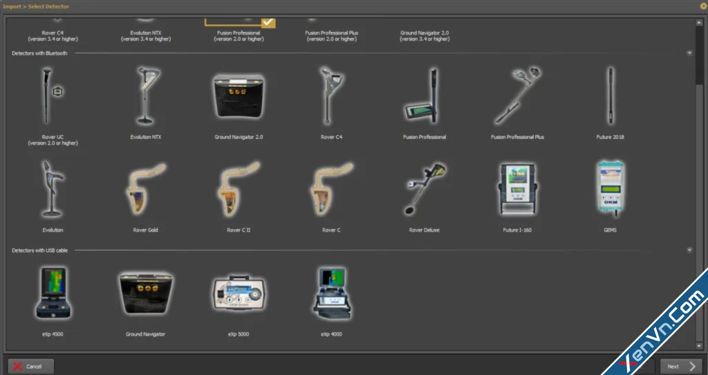The width and height of the screenshot is (708, 375).
Task: Click the 'Rover UC (version 2.0 or higher)' caption
Action: coord(53,140)
